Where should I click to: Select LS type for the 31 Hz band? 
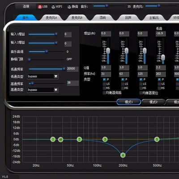(x=104, y=84)
